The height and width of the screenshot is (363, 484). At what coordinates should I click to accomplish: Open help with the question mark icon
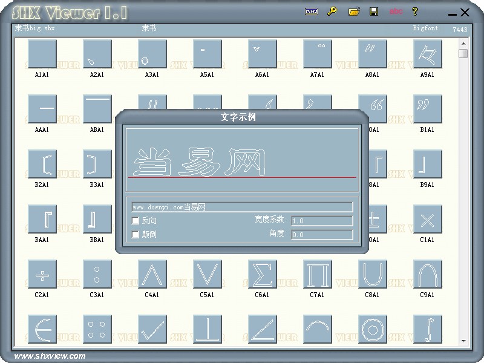415,11
